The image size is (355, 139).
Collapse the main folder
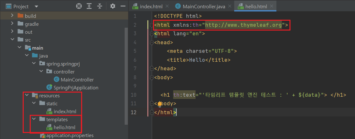(x=20, y=48)
